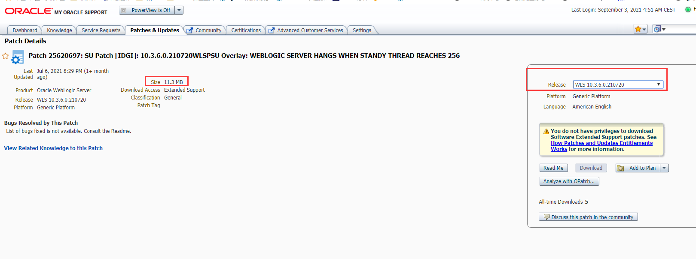Viewport: 696px width, 259px height.
Task: Click the Patch Details heading
Action: click(25, 41)
